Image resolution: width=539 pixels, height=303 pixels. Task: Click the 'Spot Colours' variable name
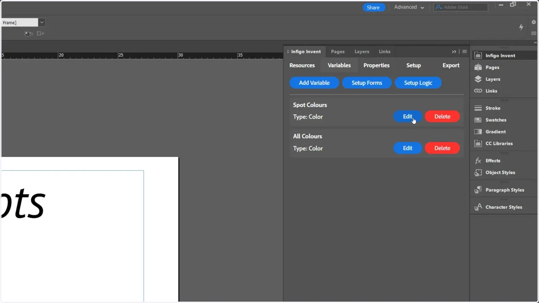(x=310, y=105)
